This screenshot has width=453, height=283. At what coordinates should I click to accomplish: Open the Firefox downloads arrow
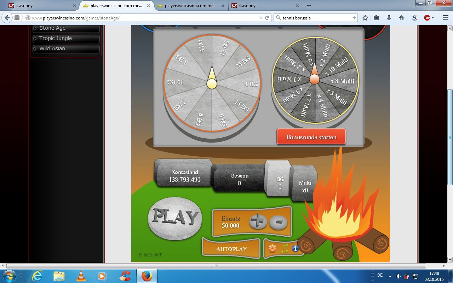(x=389, y=18)
